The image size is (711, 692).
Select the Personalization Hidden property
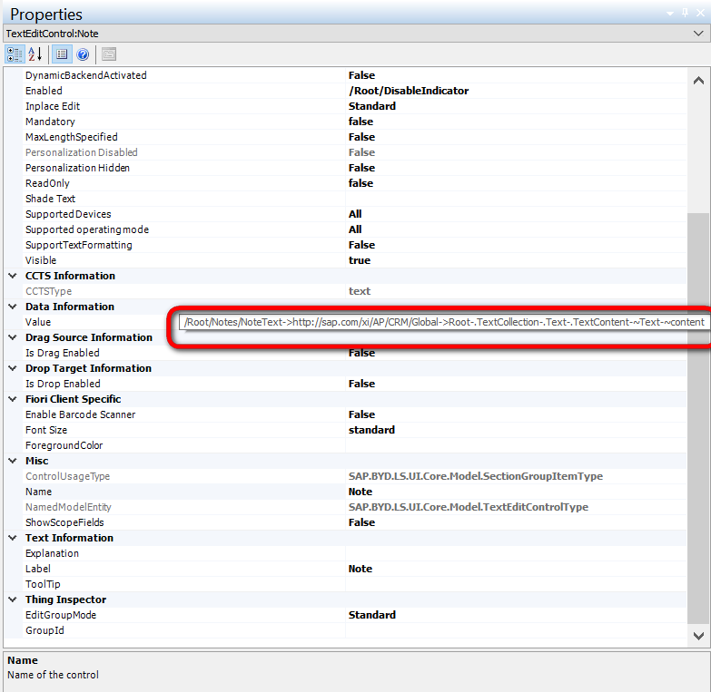(x=77, y=168)
